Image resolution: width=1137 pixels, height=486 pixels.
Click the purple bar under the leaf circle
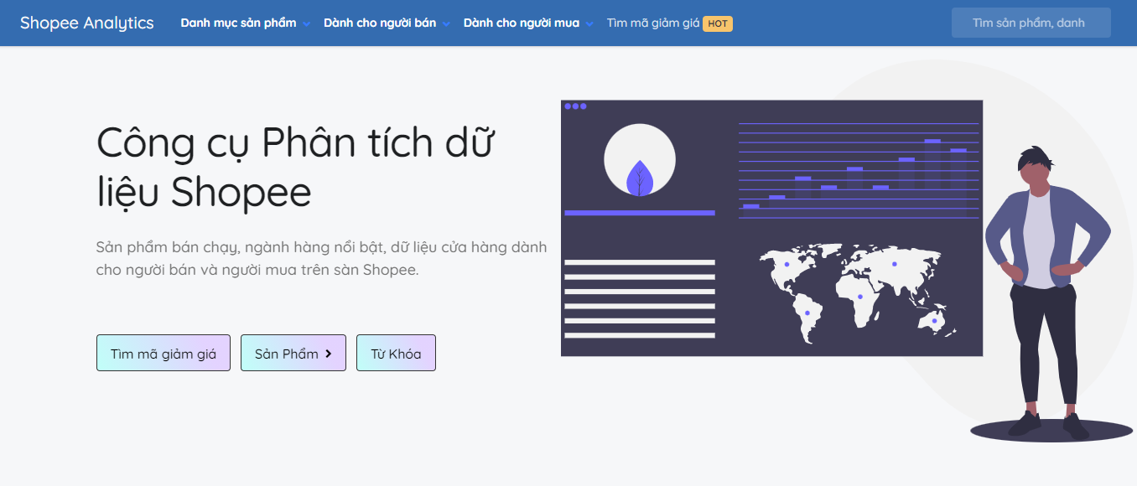click(639, 213)
